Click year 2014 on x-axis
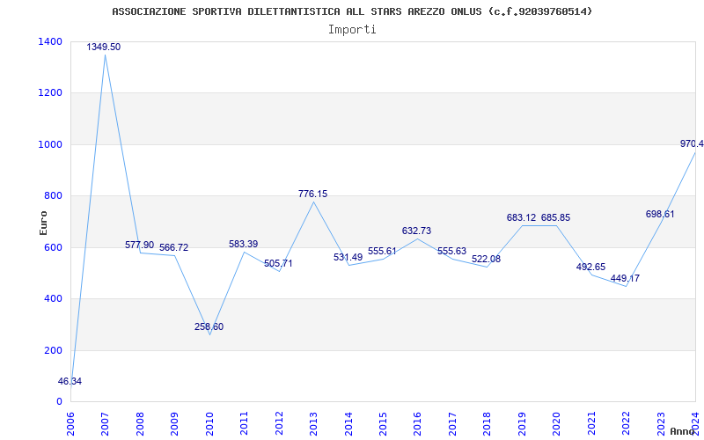The width and height of the screenshot is (704, 440). [x=348, y=423]
